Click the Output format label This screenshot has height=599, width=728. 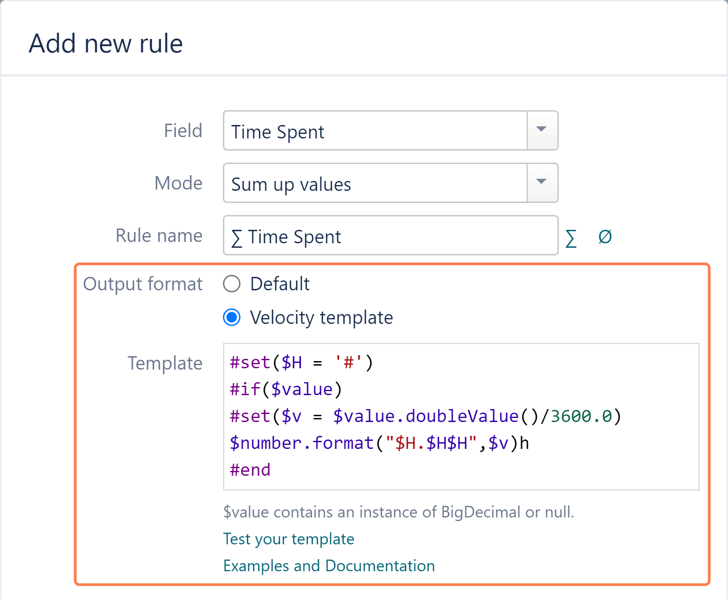[143, 284]
